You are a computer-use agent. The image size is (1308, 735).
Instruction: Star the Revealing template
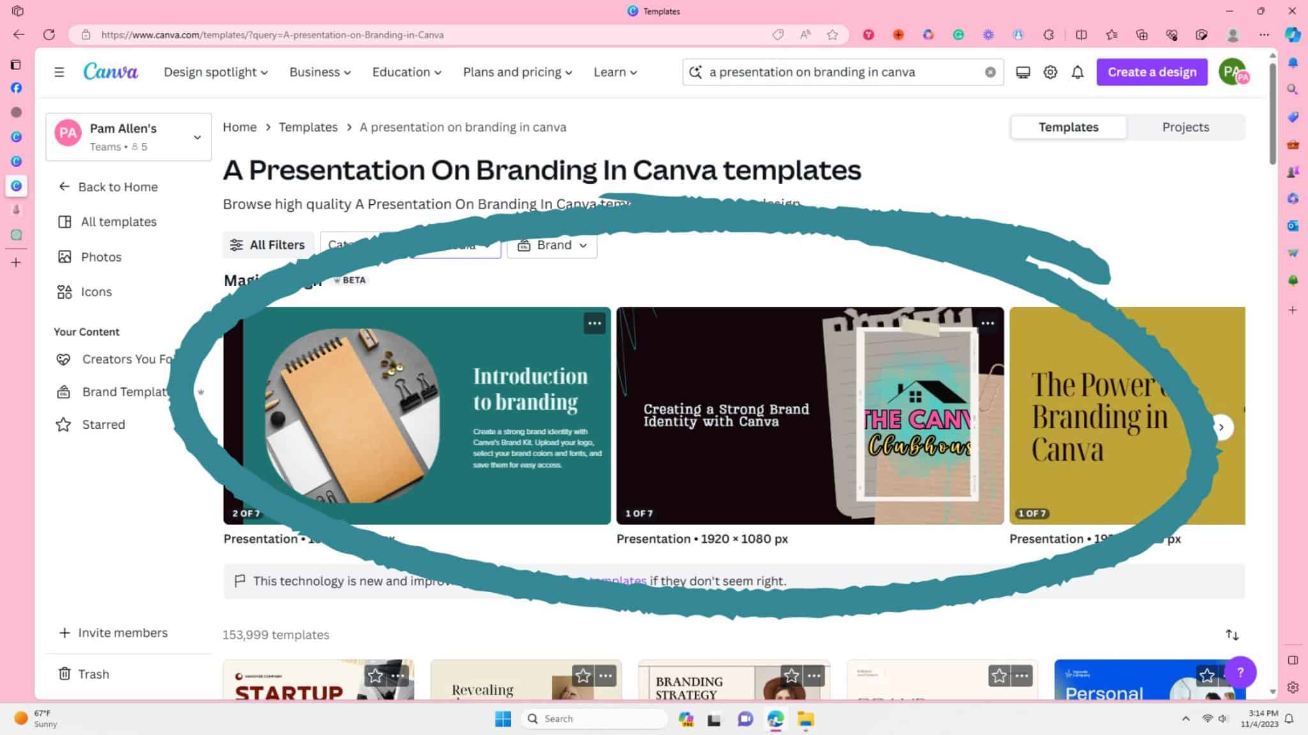coord(582,675)
